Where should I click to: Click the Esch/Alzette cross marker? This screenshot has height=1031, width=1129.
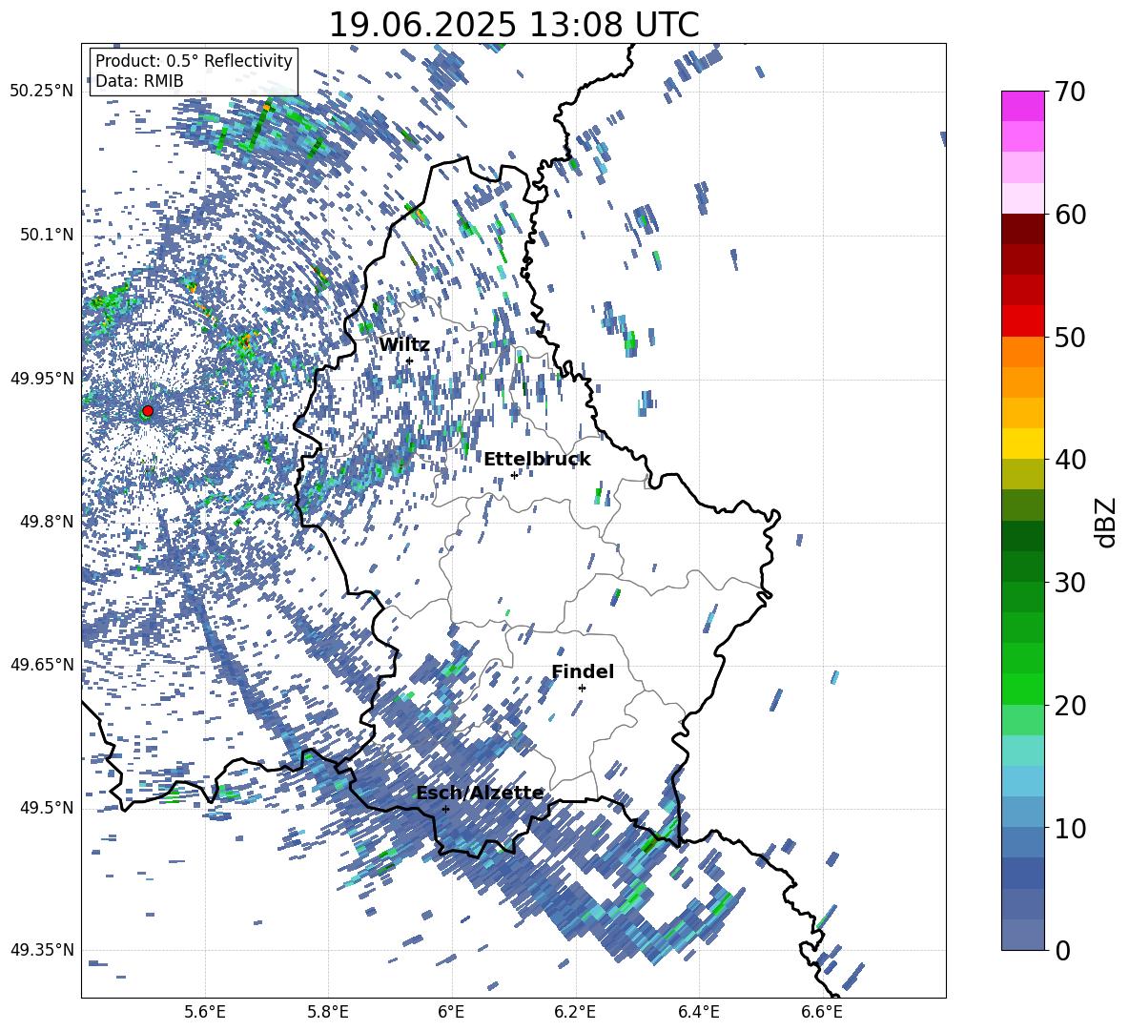[445, 809]
